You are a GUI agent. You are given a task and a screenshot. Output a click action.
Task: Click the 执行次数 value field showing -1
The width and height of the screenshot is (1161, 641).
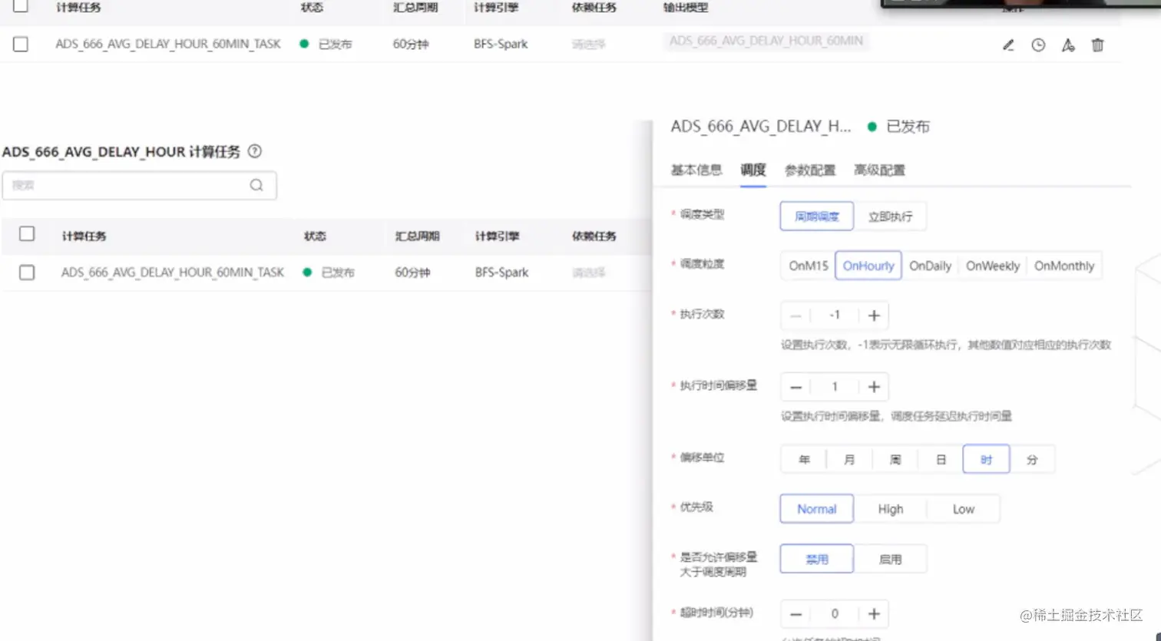click(x=835, y=316)
